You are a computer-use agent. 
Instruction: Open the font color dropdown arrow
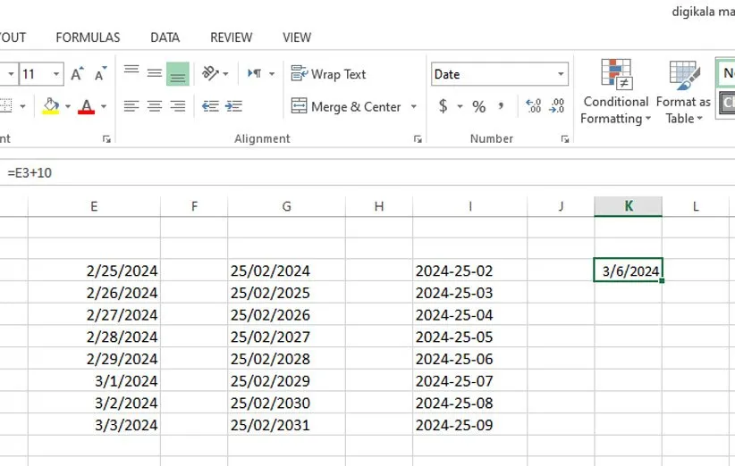[104, 106]
